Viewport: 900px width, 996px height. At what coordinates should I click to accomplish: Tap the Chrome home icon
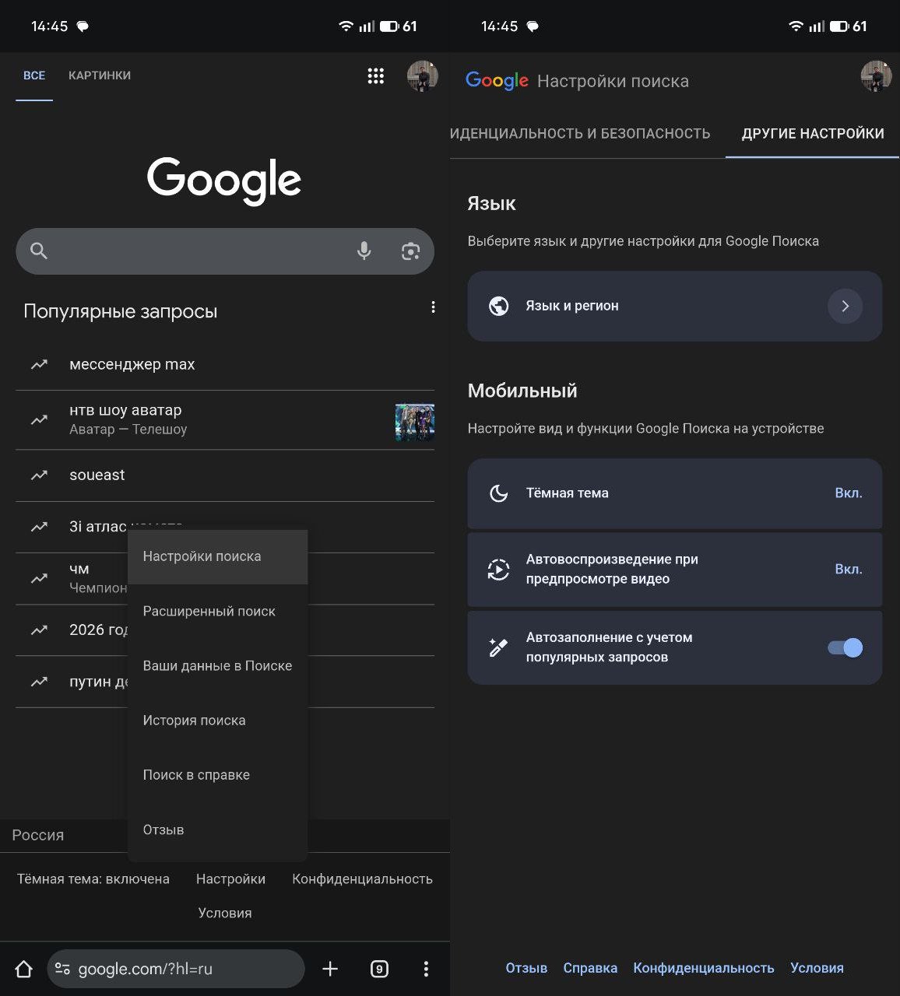(23, 969)
